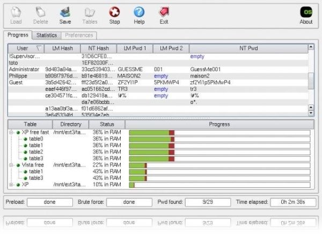
Task: Collapse the XP free fast table tree
Action: [x=12, y=132]
